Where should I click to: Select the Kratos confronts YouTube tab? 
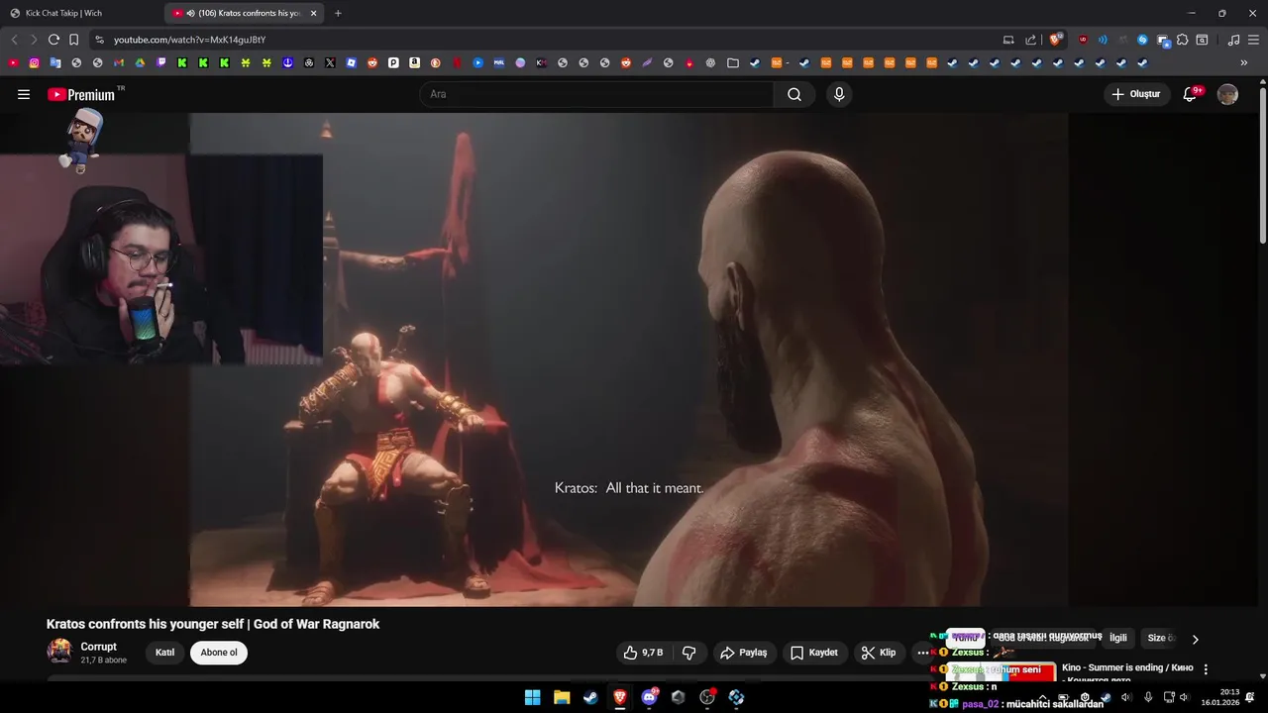click(x=243, y=13)
